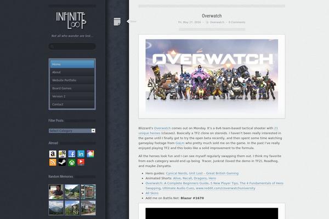Viewport: 329px width, 219px height.
Task: Click the magnifier icon in the search box
Action: (x=52, y=47)
